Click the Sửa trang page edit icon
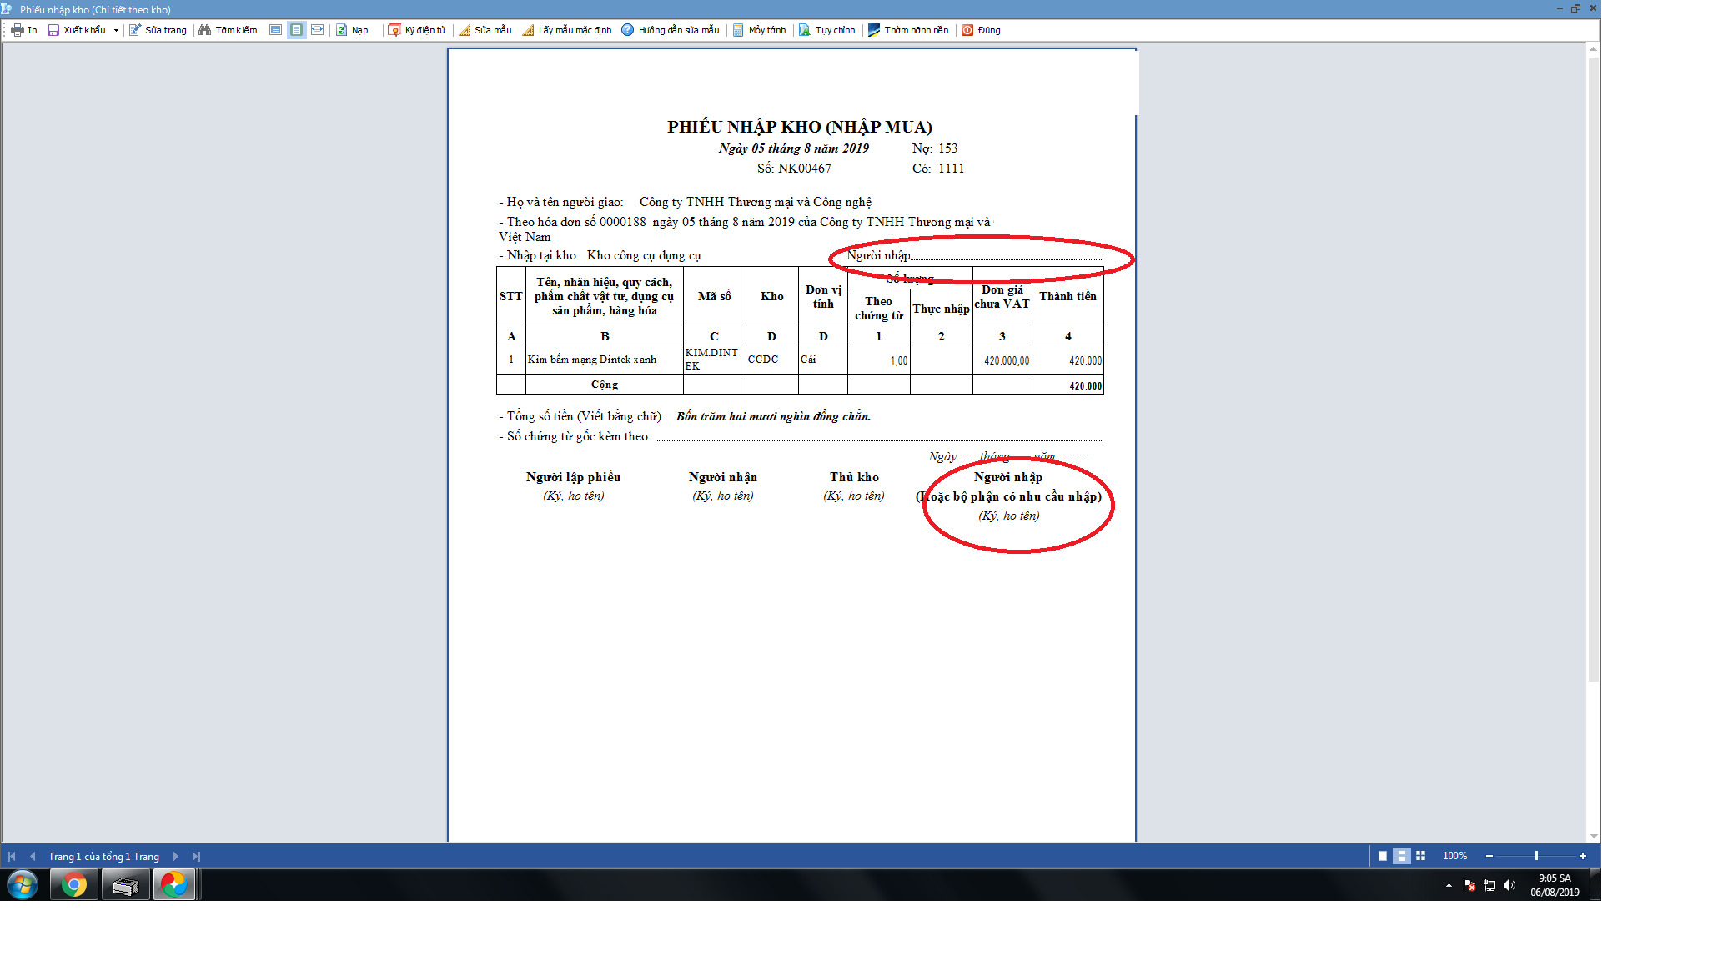 [135, 30]
